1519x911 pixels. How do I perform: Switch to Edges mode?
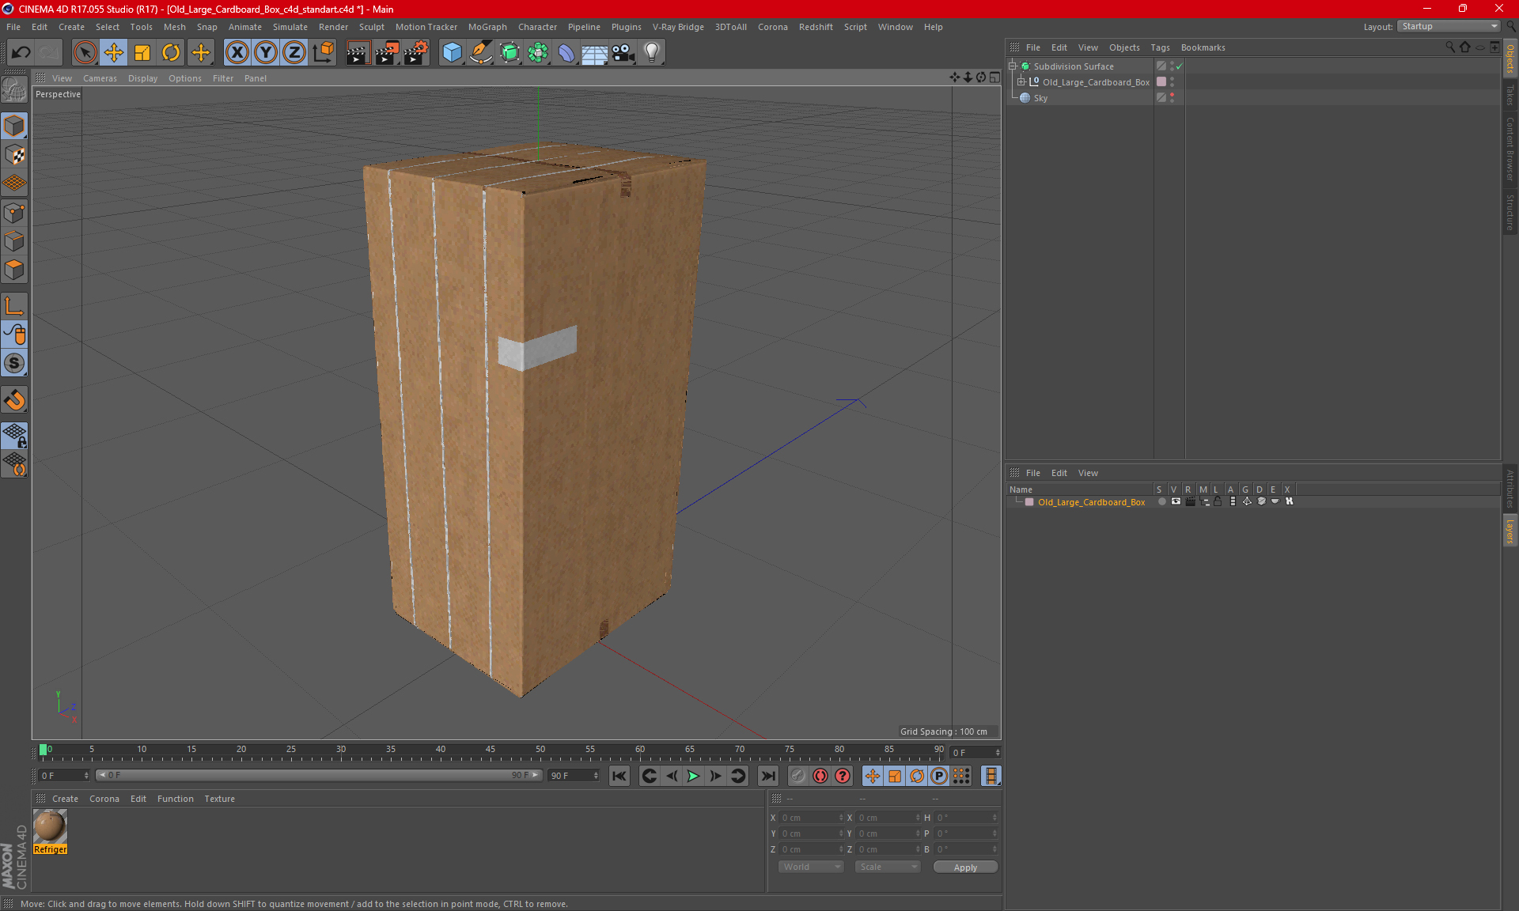(14, 240)
